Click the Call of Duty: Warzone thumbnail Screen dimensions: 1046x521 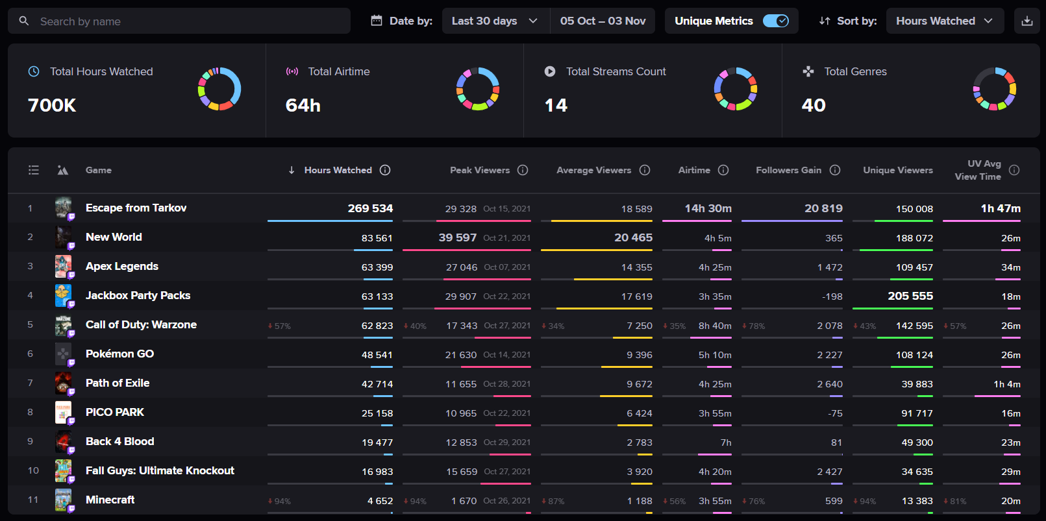point(64,325)
